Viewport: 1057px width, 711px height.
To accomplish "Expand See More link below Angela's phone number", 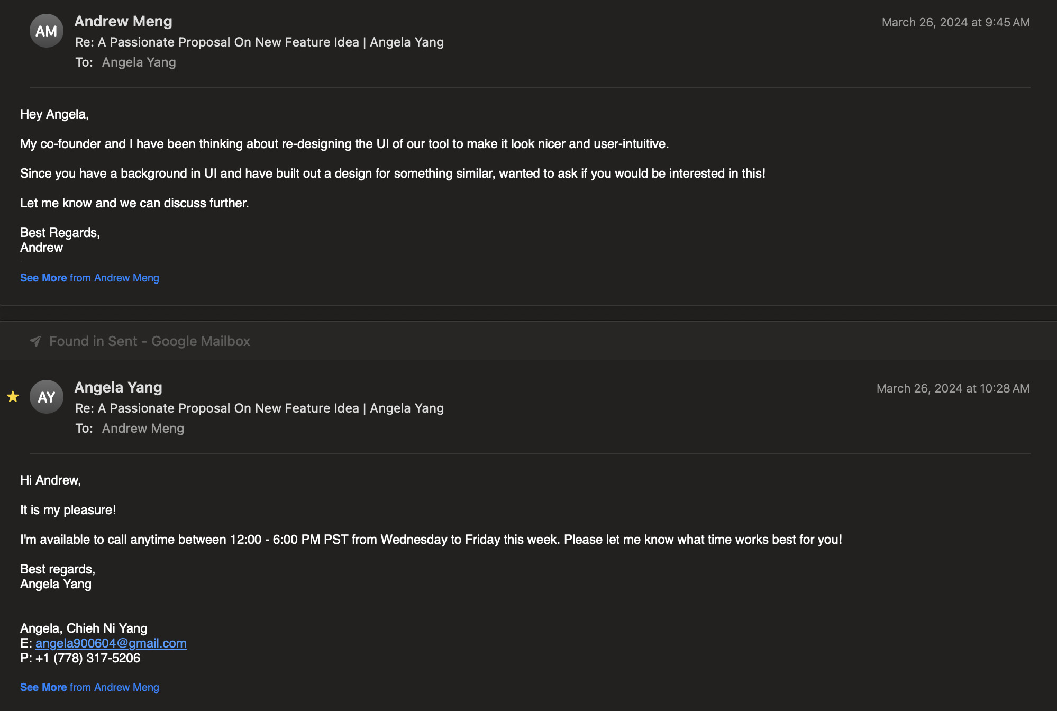I will coord(43,687).
